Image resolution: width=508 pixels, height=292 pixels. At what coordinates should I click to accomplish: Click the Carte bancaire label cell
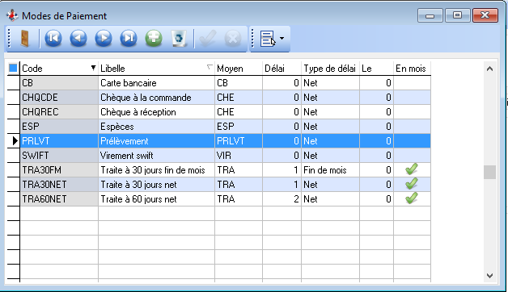click(156, 83)
